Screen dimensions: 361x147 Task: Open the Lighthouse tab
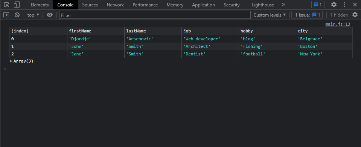[x=263, y=5]
